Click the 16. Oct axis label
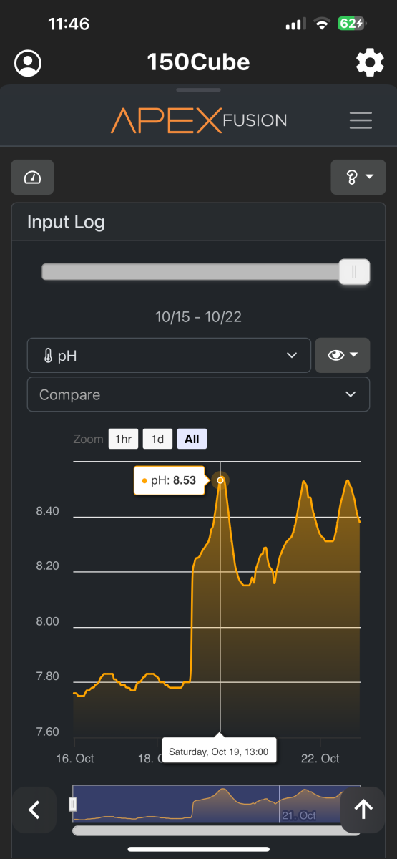The height and width of the screenshot is (859, 397). click(x=75, y=758)
